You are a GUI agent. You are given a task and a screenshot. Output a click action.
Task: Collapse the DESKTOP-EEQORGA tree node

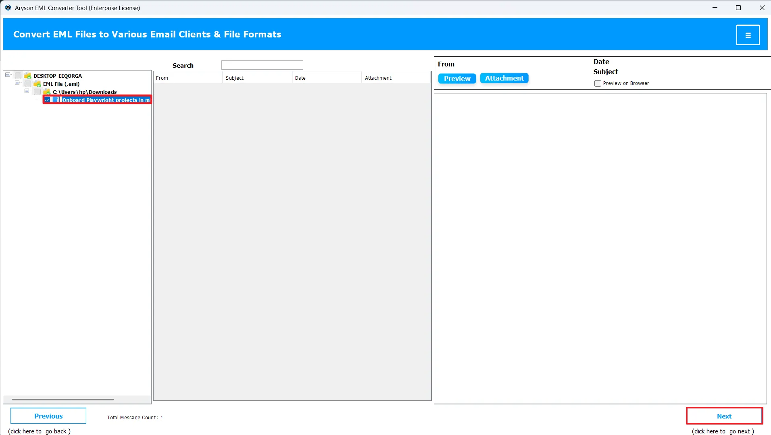[x=7, y=75]
